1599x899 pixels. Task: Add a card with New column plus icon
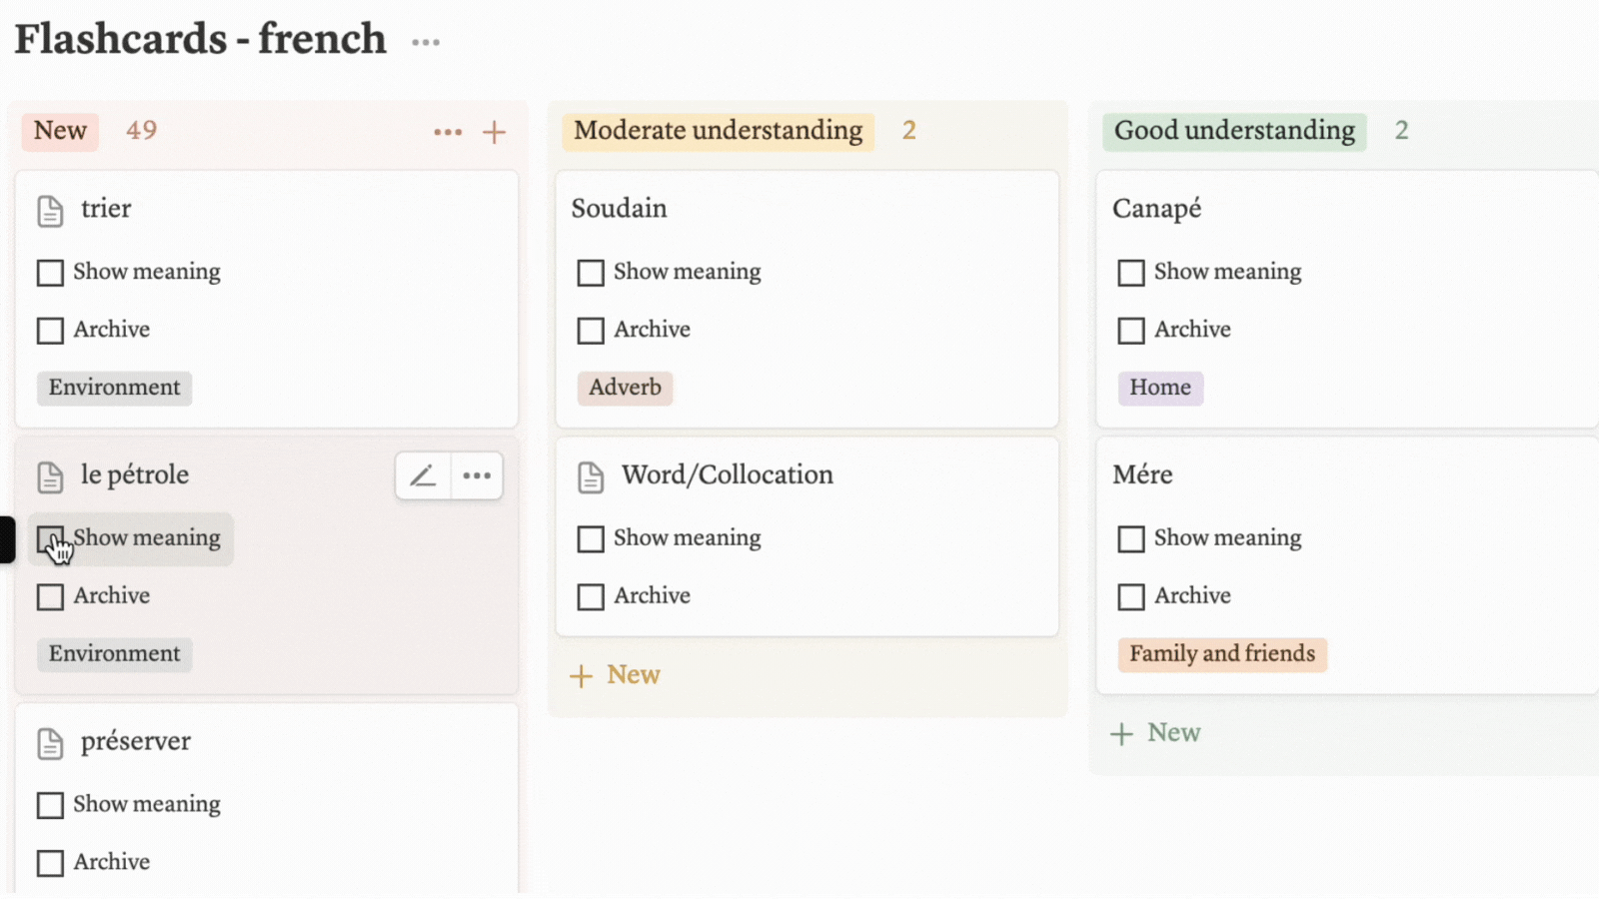tap(494, 132)
